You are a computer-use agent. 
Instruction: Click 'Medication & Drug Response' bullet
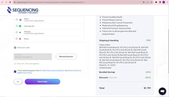(x=115, y=25)
